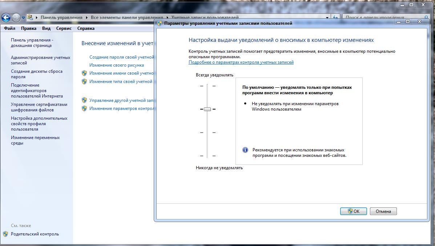Set the slider to the 'Никогда не уведомлять' notch

pos(207,156)
